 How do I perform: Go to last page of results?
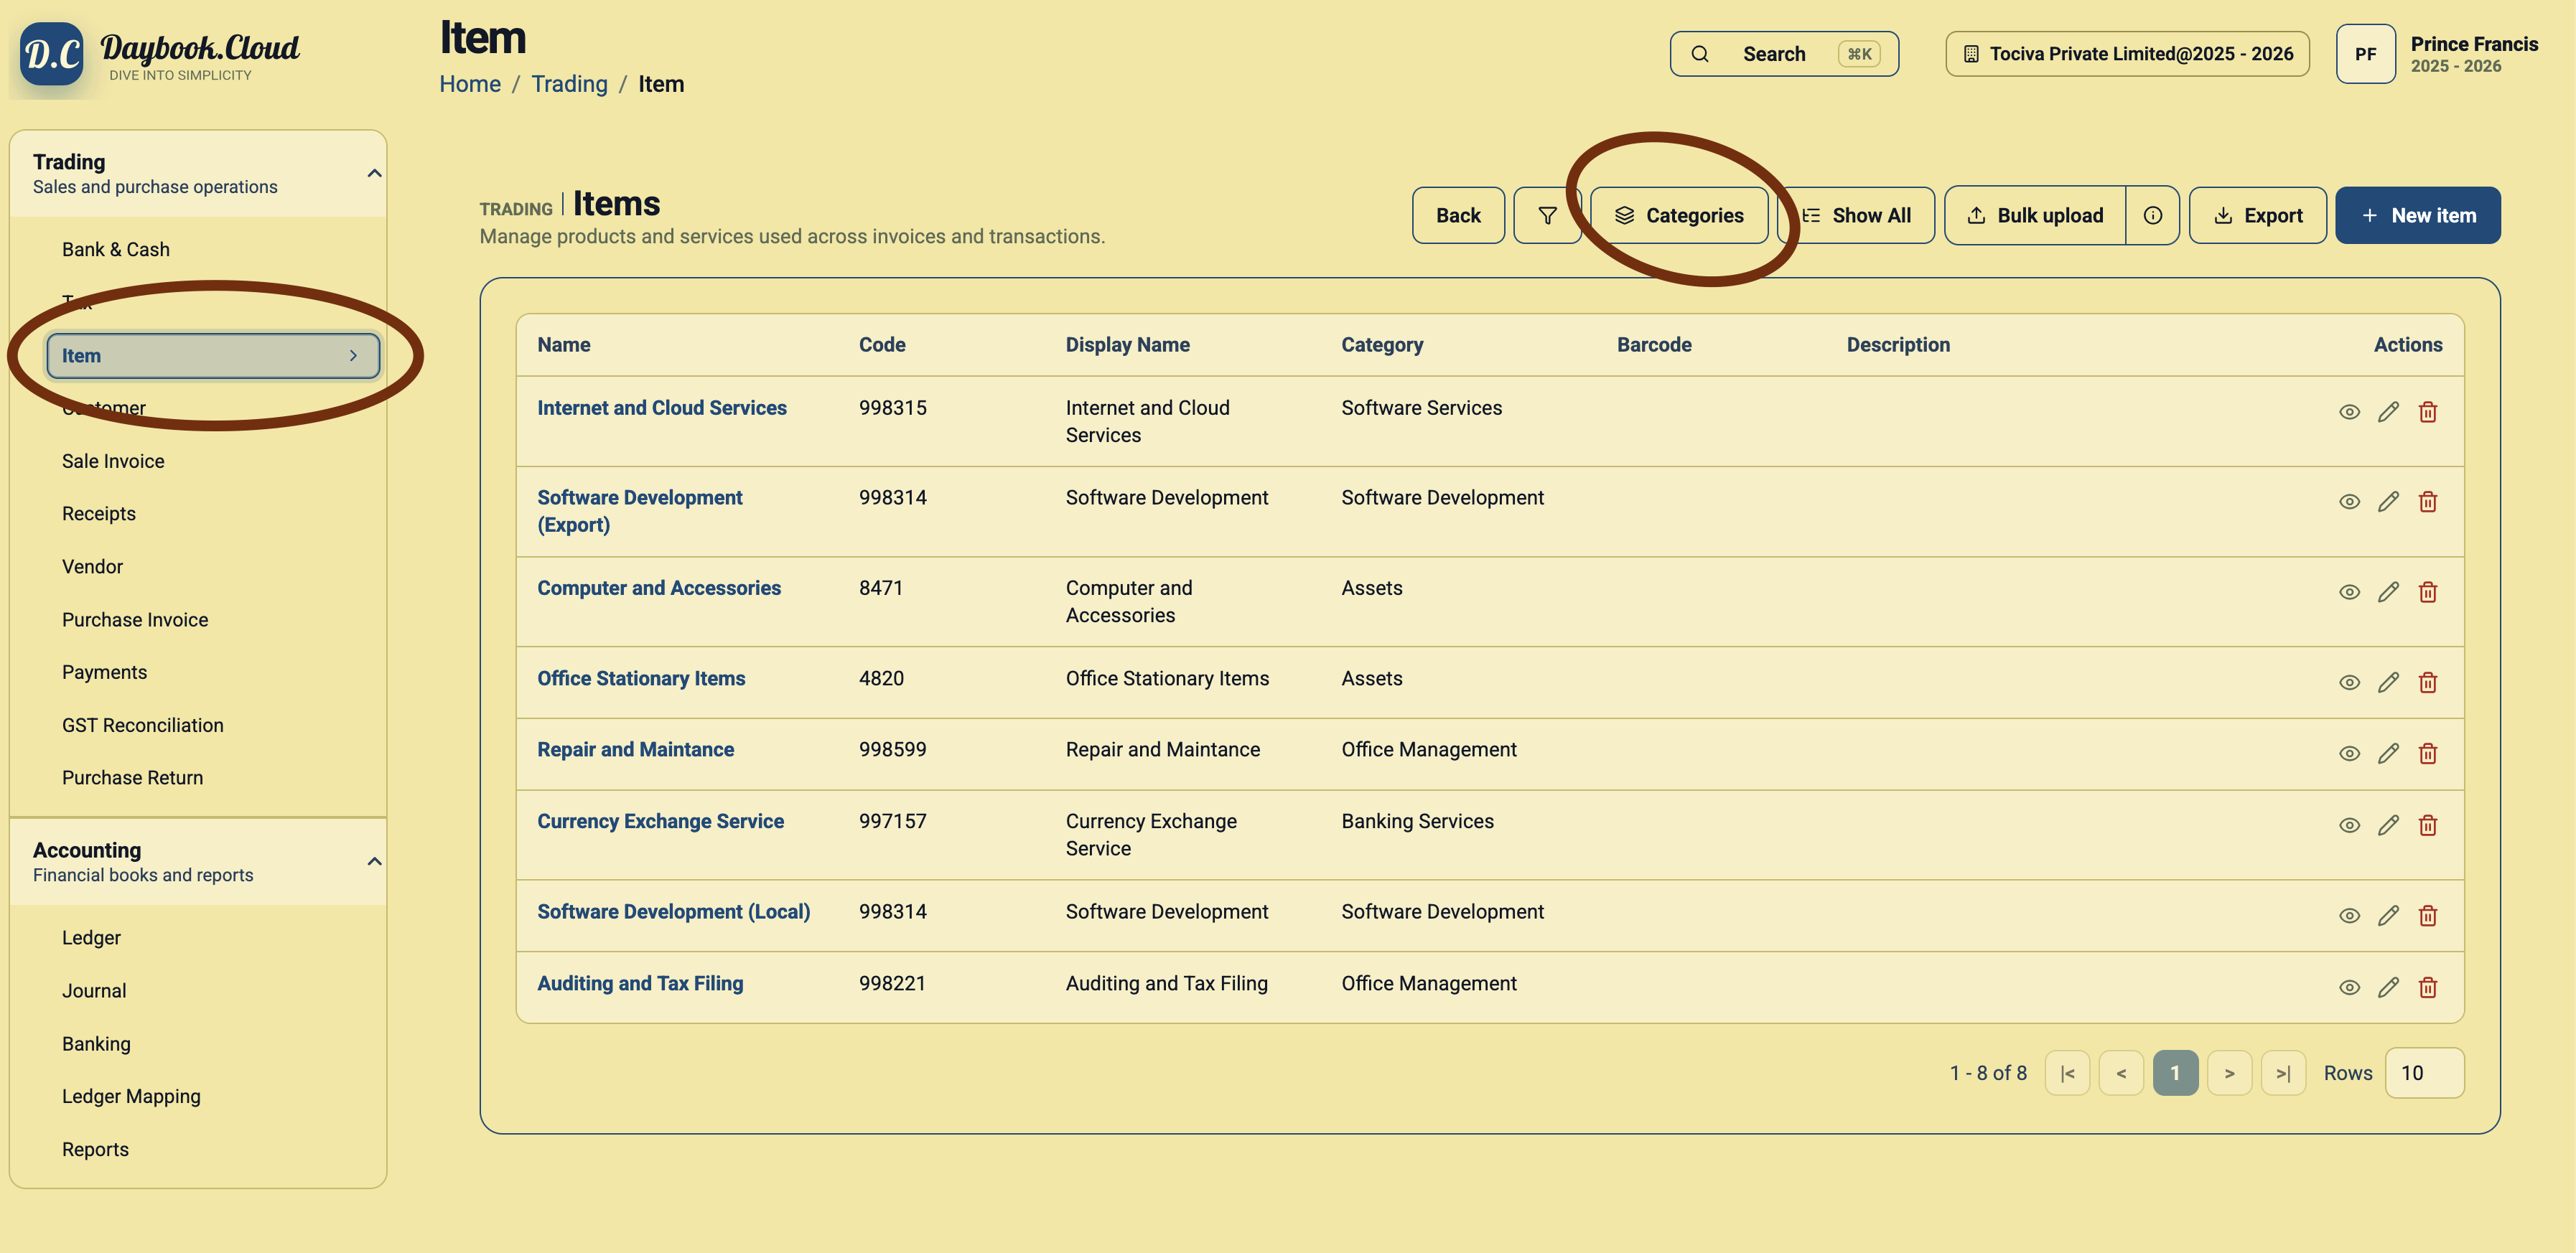2283,1073
